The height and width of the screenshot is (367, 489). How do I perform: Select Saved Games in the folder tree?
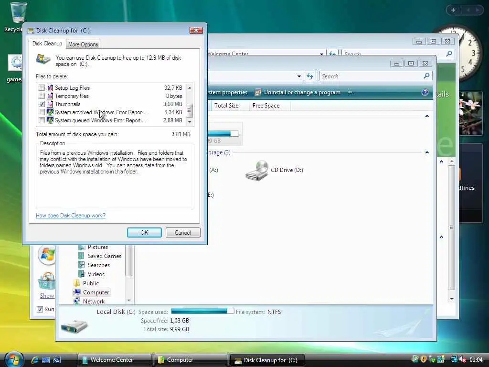point(104,256)
